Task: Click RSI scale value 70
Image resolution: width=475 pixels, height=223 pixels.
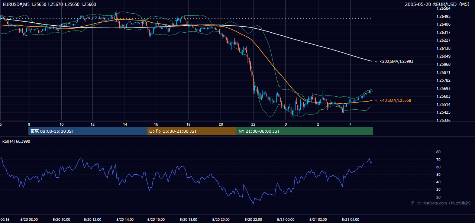Action: (x=438, y=159)
